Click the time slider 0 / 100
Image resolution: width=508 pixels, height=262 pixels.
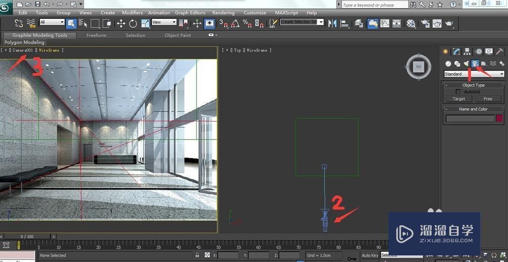point(27,237)
